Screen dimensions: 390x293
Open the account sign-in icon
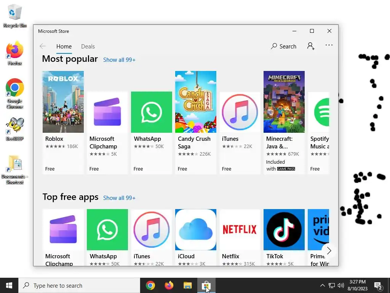point(311,46)
